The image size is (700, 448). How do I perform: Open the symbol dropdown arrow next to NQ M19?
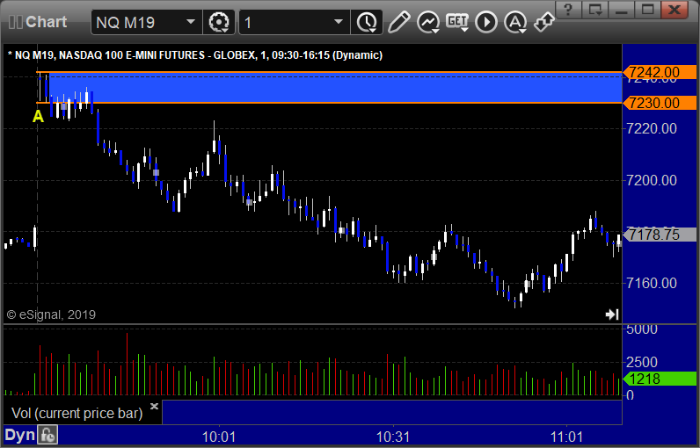[191, 21]
